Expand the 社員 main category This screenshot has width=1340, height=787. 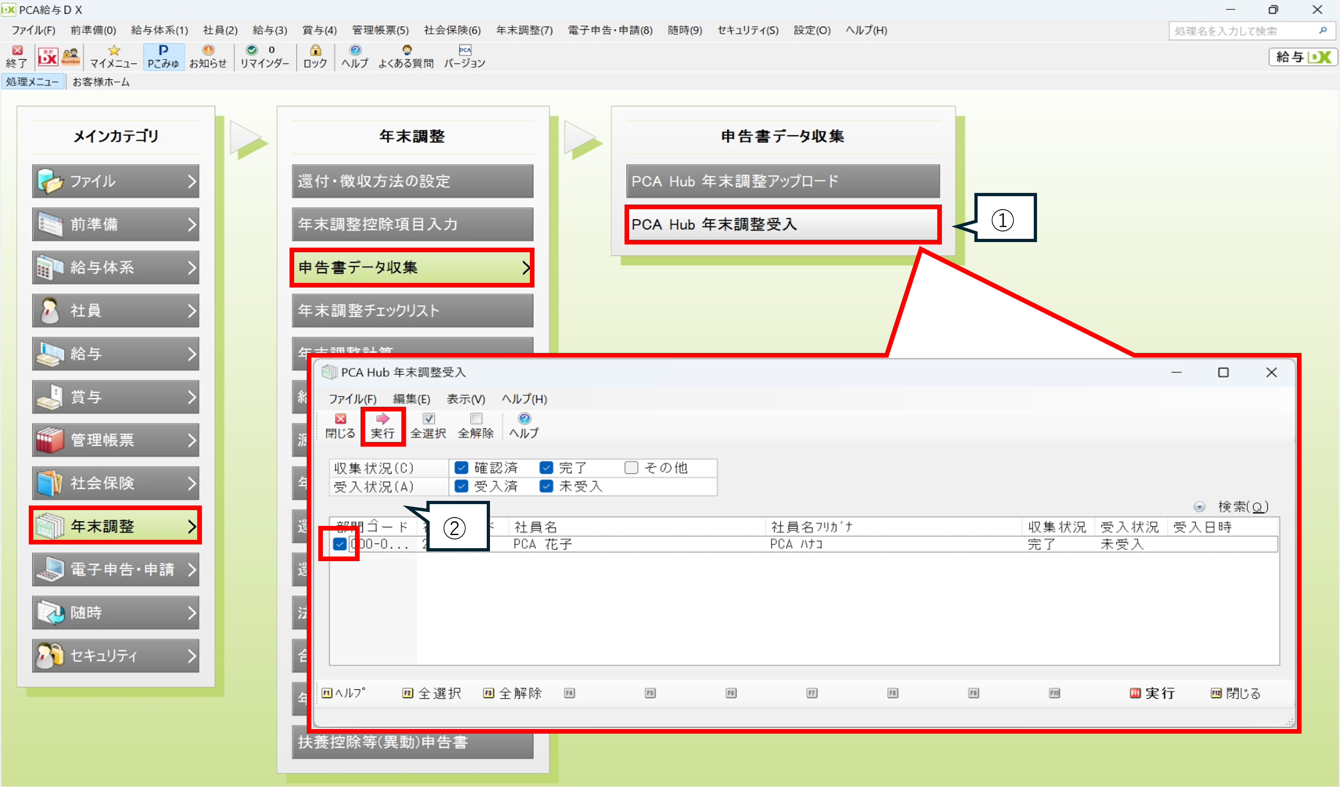point(116,310)
